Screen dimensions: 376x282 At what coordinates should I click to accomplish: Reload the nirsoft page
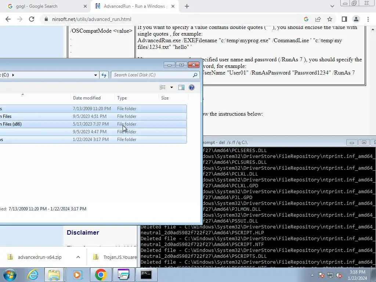pyautogui.click(x=32, y=19)
